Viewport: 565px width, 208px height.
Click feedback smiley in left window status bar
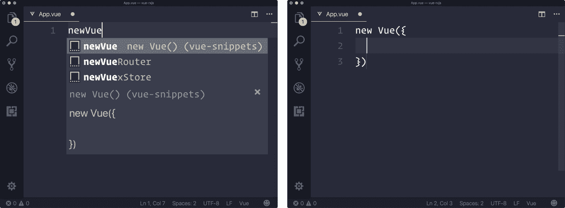(x=266, y=203)
